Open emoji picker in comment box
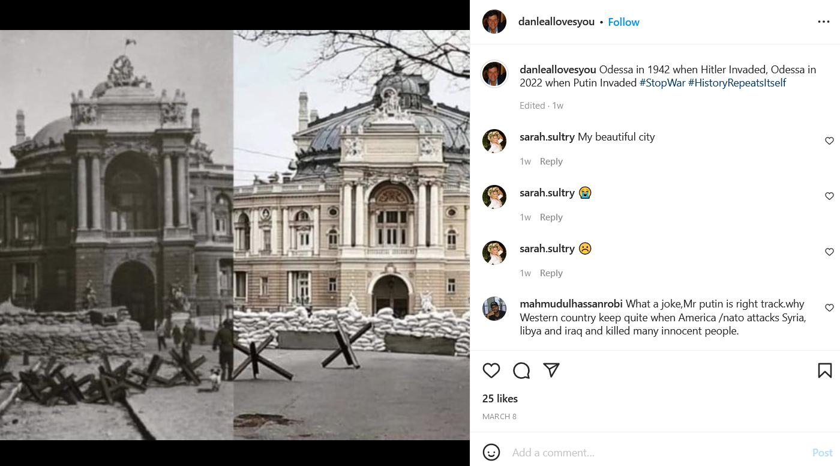 (491, 452)
